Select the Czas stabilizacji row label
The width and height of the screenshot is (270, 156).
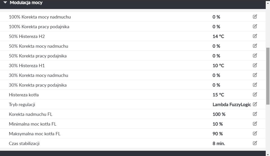point(24,143)
